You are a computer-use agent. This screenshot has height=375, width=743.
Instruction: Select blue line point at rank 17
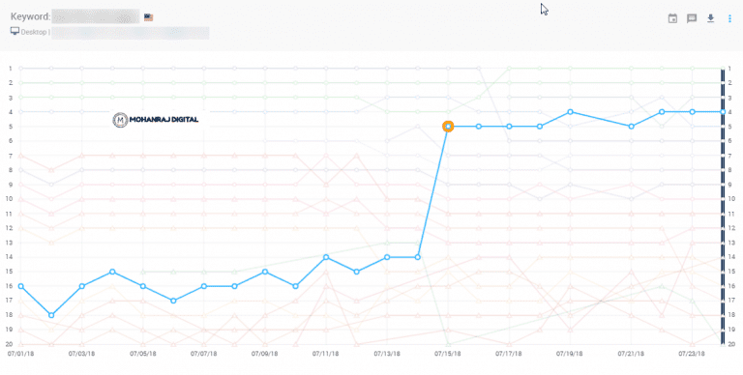[173, 301]
